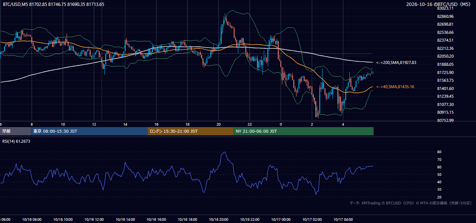Click hour tick 14 under the price chart
The width and height of the screenshot is (476, 223).
(125, 124)
